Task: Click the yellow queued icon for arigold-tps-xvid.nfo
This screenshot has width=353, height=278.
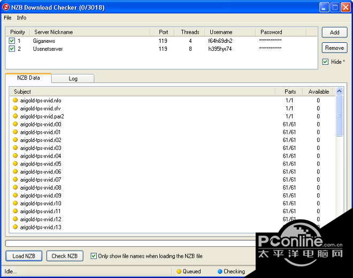Action: point(16,100)
